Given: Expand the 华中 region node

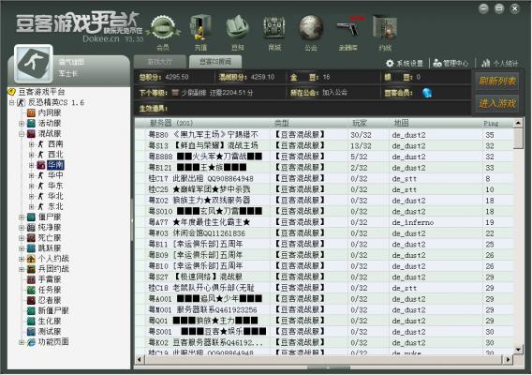Looking at the screenshot, I should click(31, 175).
